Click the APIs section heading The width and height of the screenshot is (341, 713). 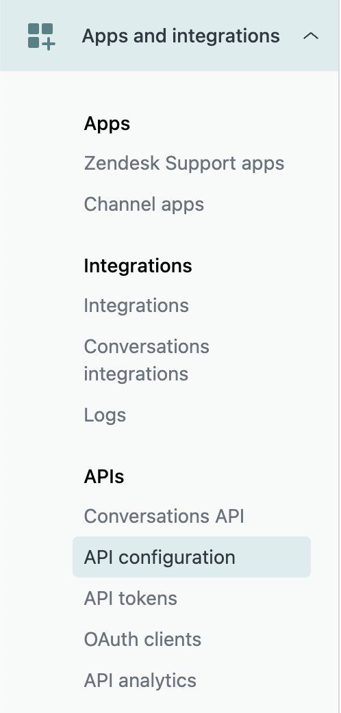[104, 476]
